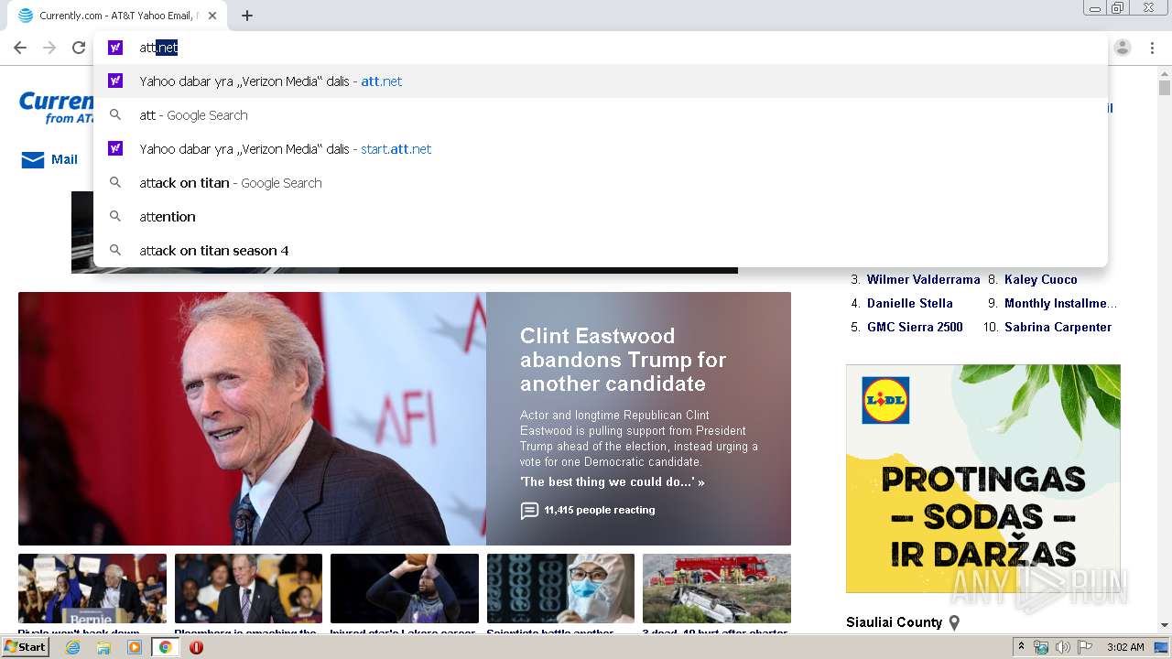Click the Siauliai County weather label
Viewport: 1172px width, 659px height.
tap(894, 622)
